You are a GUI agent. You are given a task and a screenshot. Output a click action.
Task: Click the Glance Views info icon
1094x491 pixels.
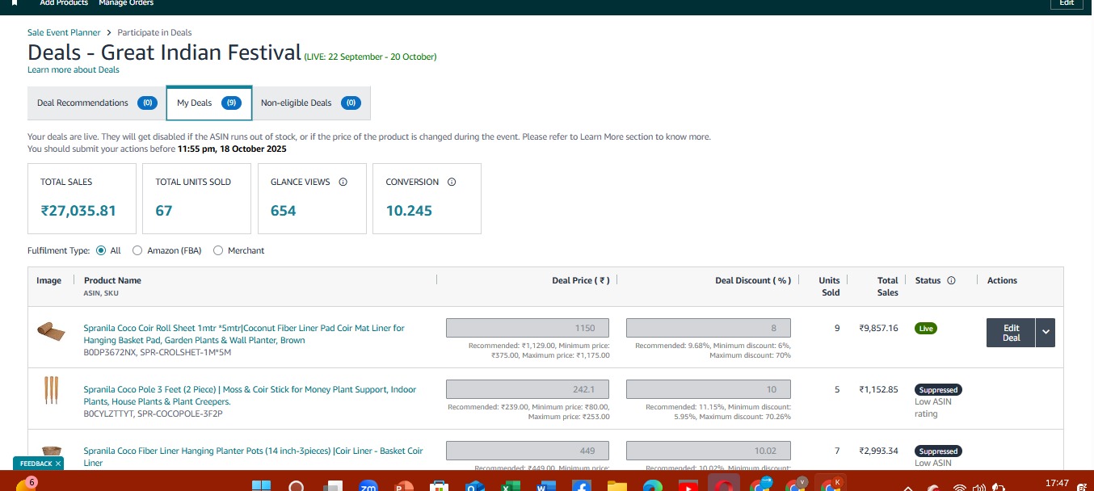343,183
